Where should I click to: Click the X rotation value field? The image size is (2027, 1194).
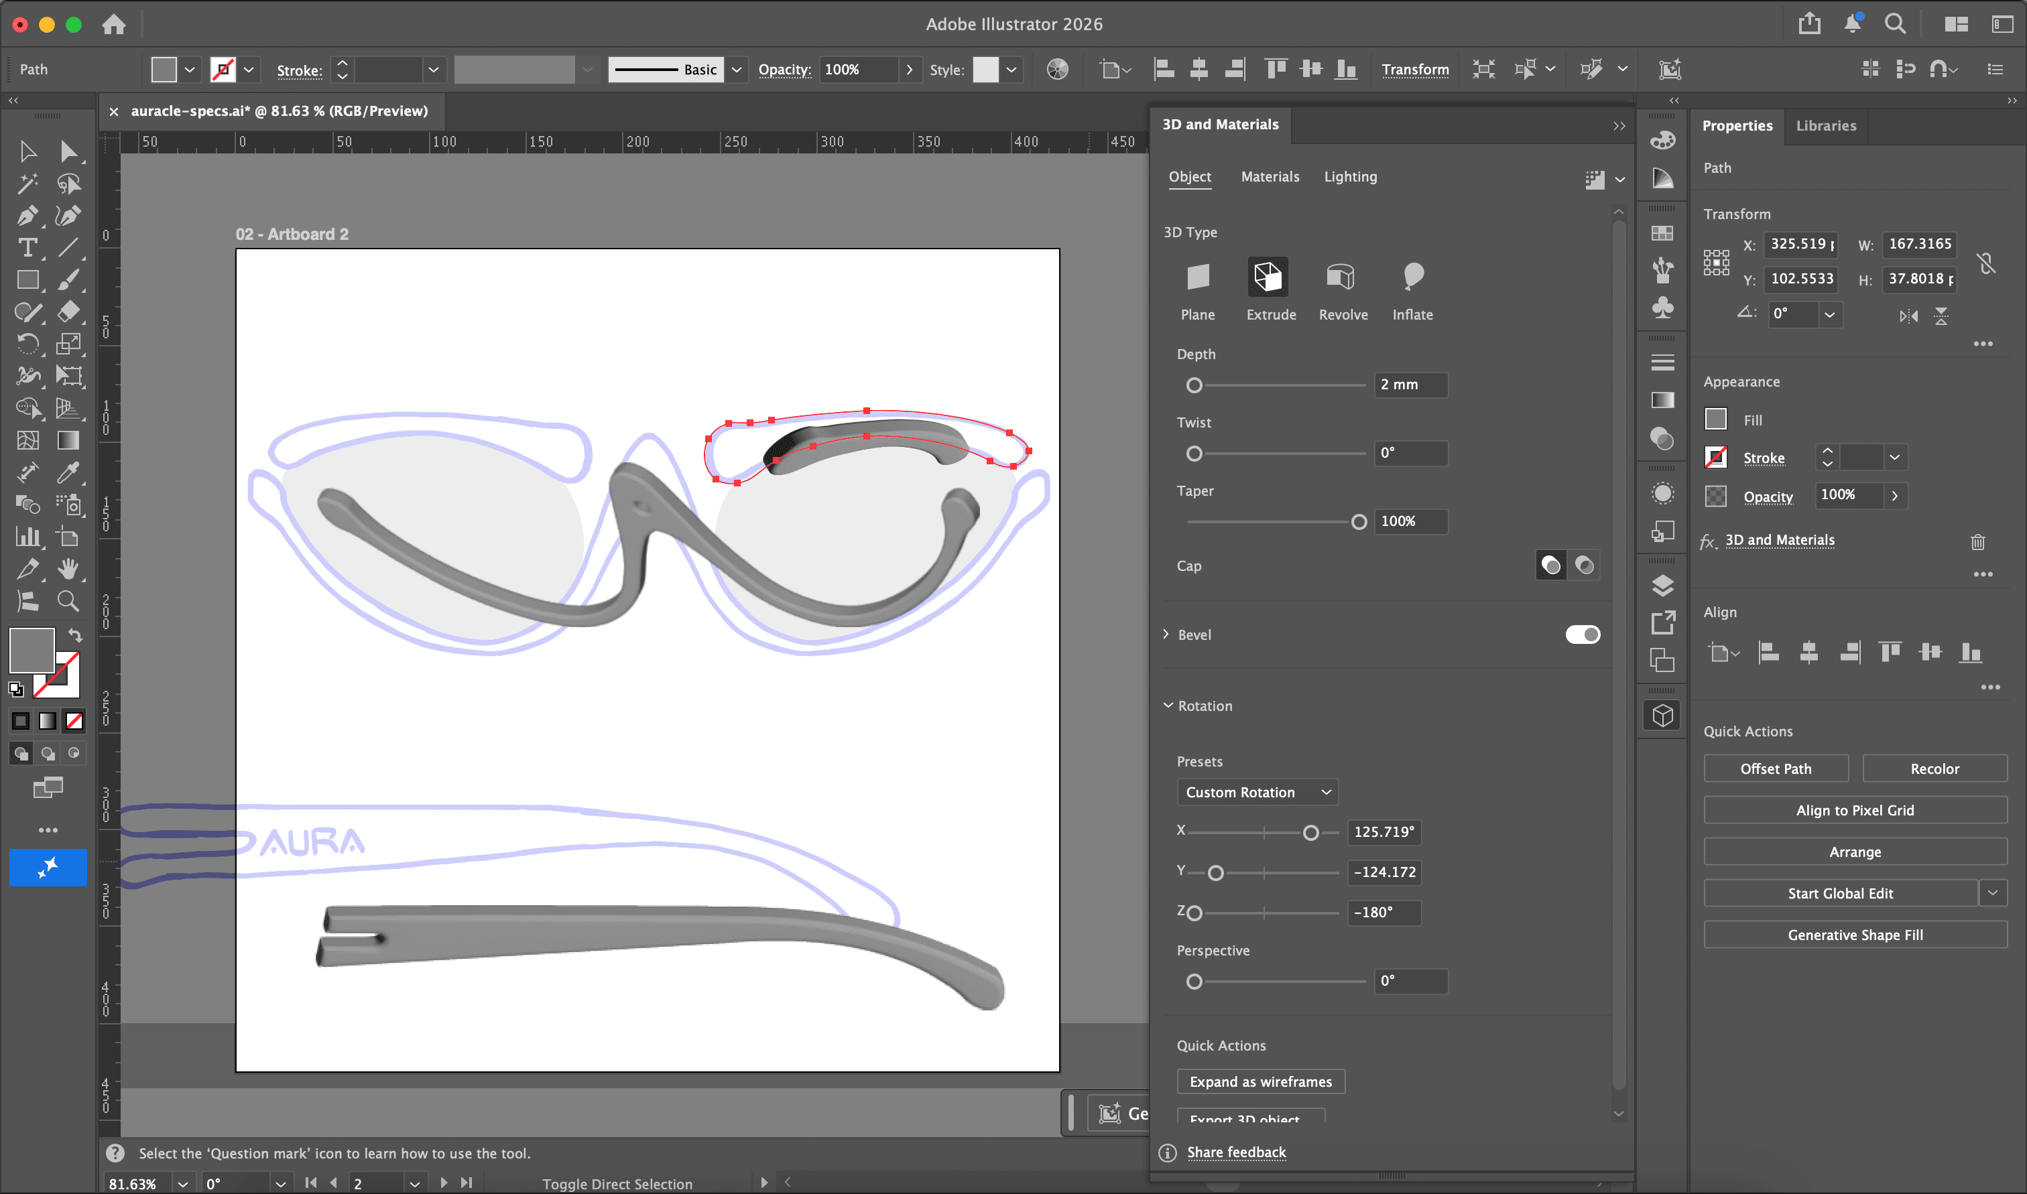(x=1384, y=832)
